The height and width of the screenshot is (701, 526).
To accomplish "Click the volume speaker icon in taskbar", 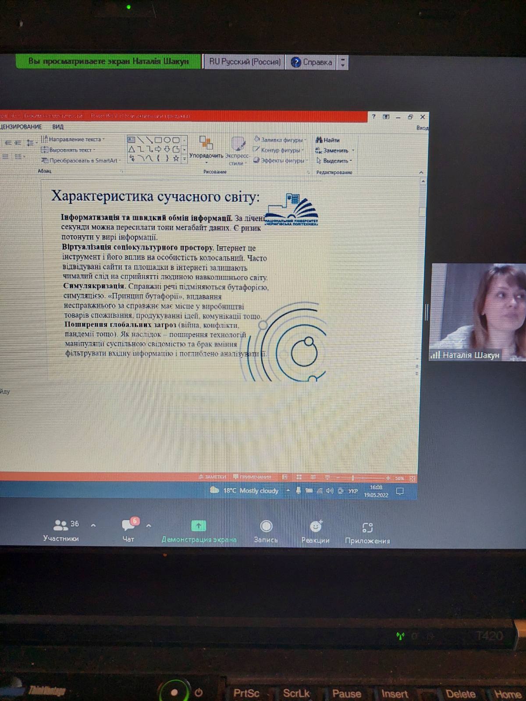I will coord(330,491).
